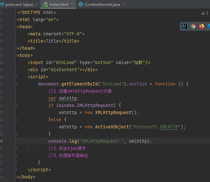Image resolution: width=210 pixels, height=182 pixels.
Task: Close the pom.xml (ajax) tab
Action: 36,5
